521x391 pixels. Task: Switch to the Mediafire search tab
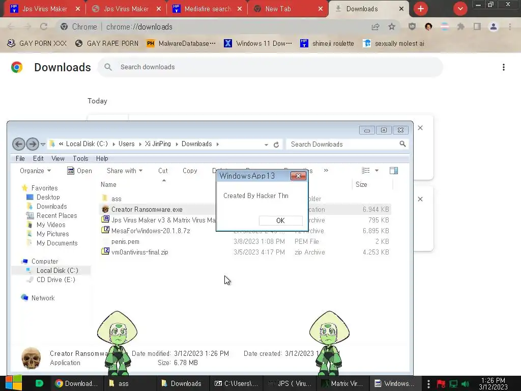click(x=208, y=9)
